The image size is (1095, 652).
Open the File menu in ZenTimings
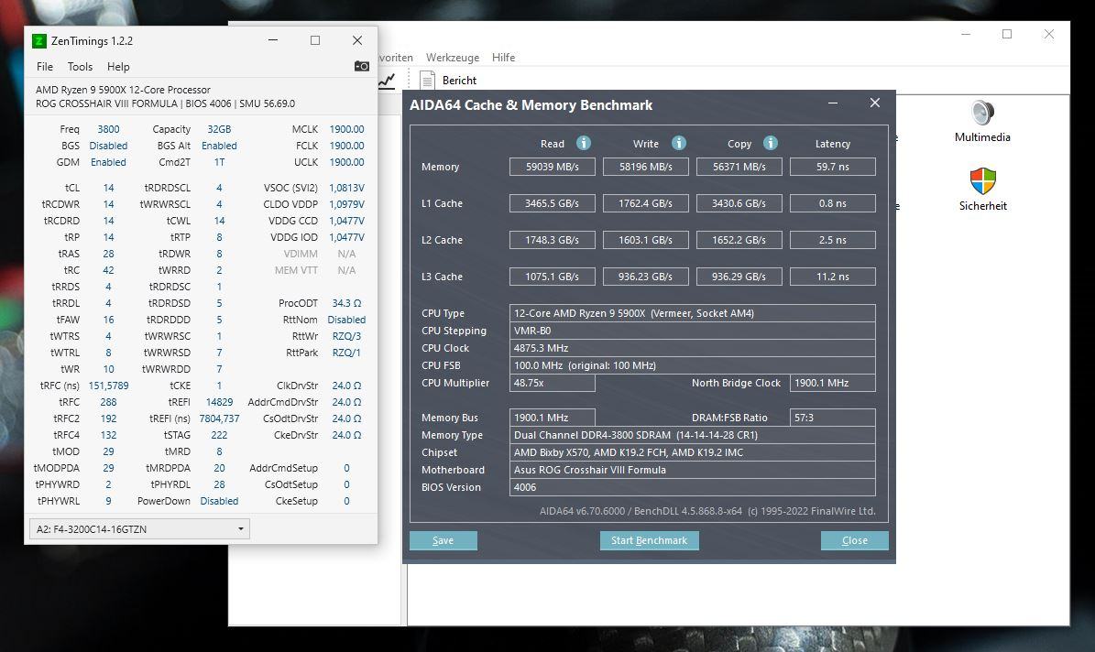click(x=45, y=66)
